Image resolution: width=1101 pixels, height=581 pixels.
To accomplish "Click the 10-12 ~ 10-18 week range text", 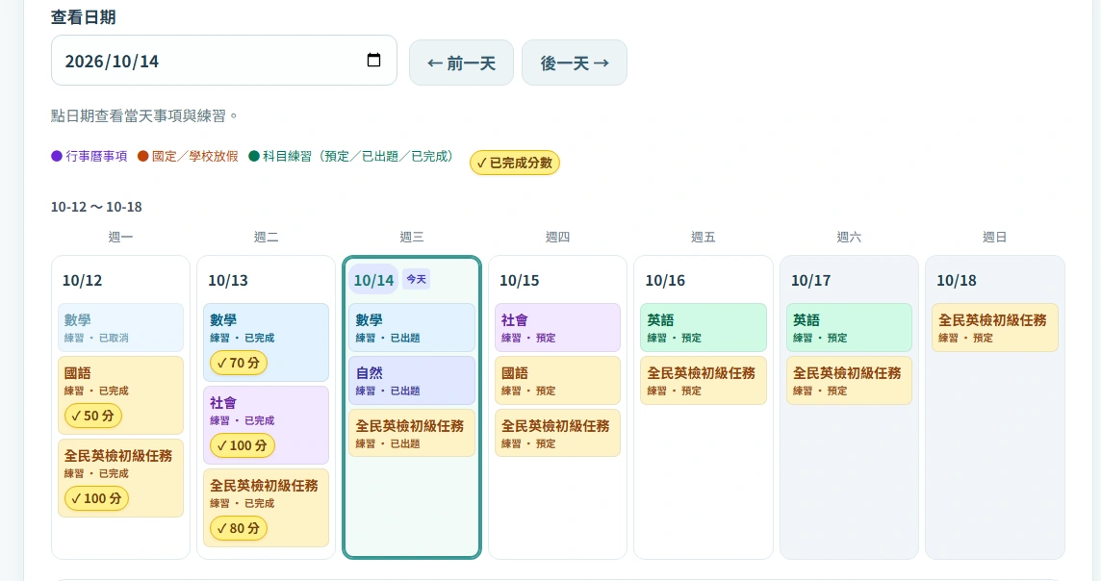I will 96,207.
